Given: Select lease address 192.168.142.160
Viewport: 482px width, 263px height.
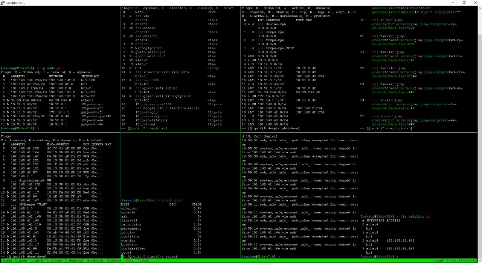Looking at the screenshot, I should (26, 216).
